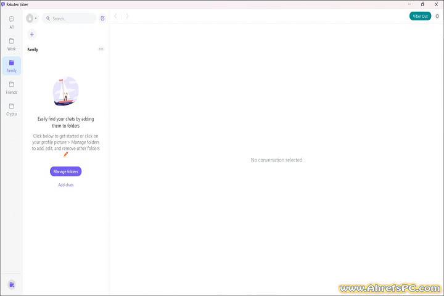Click 'No conversation selected' text

(x=276, y=160)
